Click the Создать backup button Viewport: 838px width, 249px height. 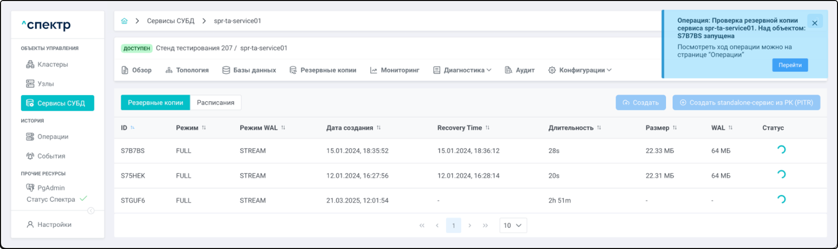[x=641, y=103]
